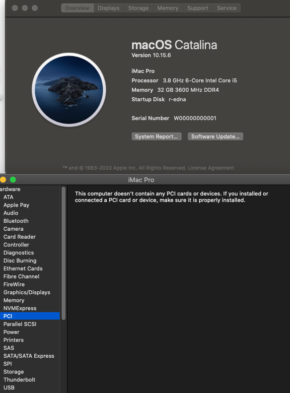Screen dimensions: 290x393
Task: Choose Thunderbolt in the hardware list
Action: pyautogui.click(x=19, y=380)
